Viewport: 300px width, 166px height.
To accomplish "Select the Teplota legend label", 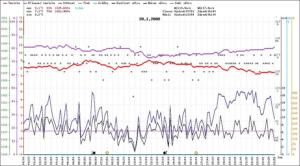I will pyautogui.click(x=14, y=3).
